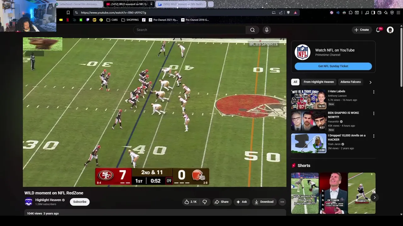The image size is (403, 226).
Task: Open Leo AI sparkle icon
Action: [386, 13]
